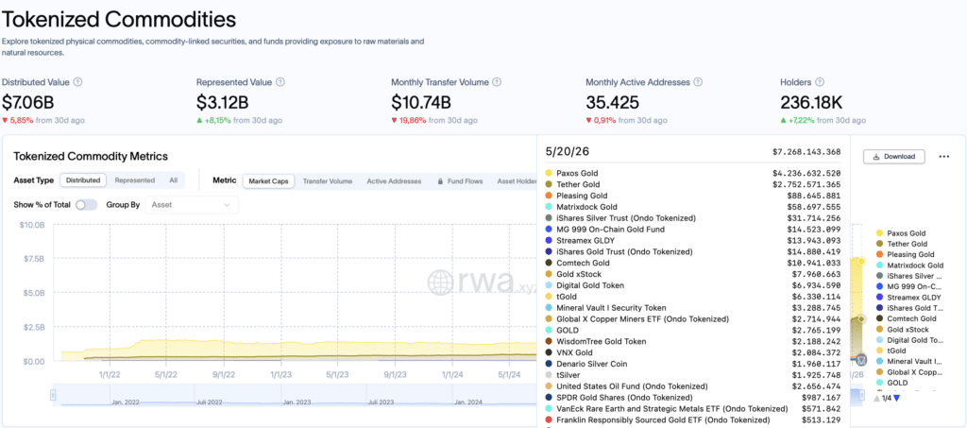Click the $10.74B monthly transfer volume
This screenshot has width=967, height=428.
pyautogui.click(x=421, y=102)
